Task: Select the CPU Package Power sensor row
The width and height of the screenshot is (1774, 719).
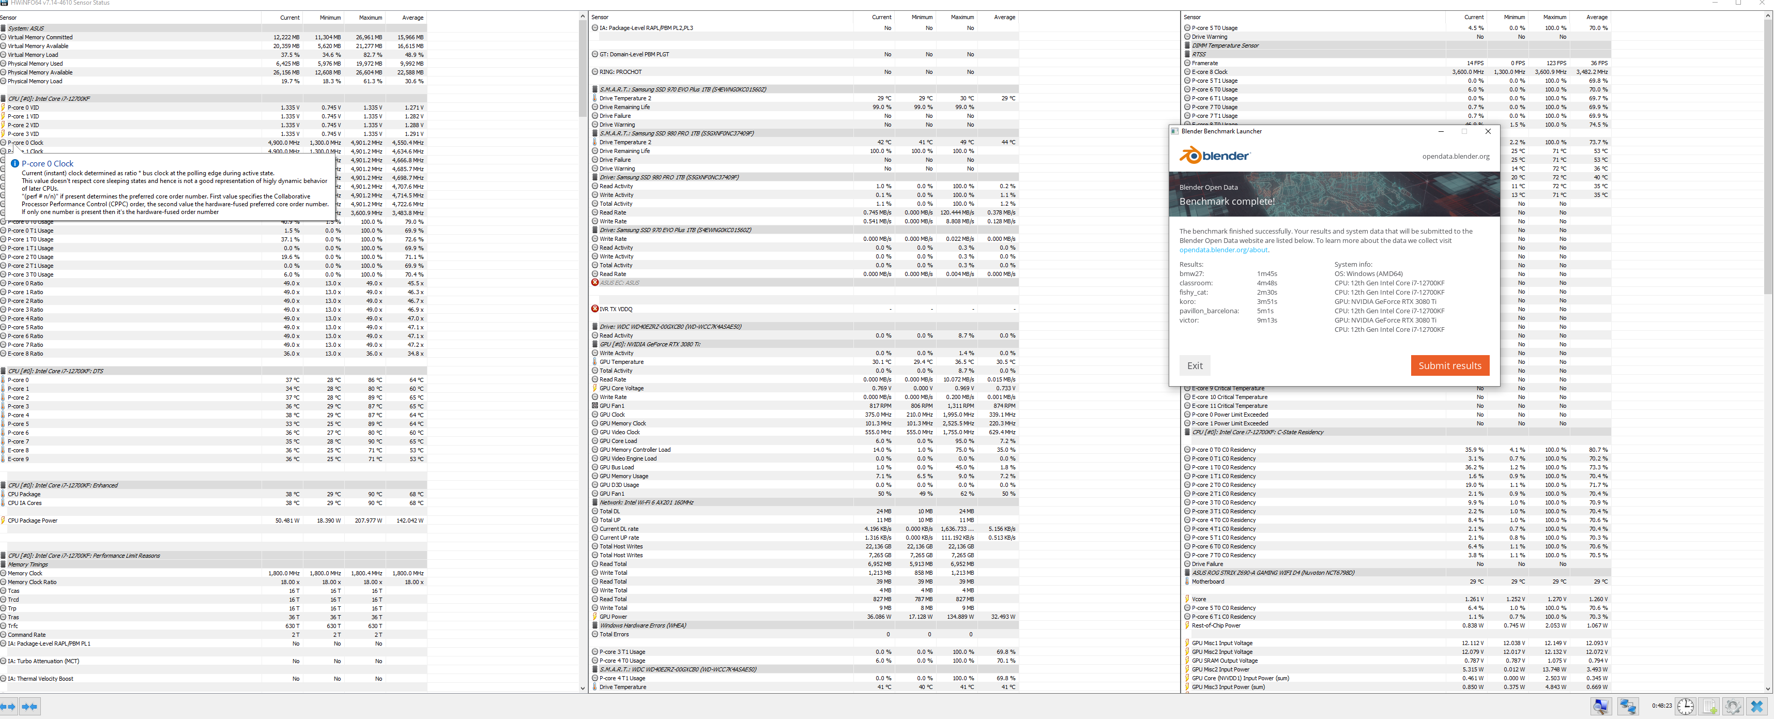Action: tap(33, 521)
